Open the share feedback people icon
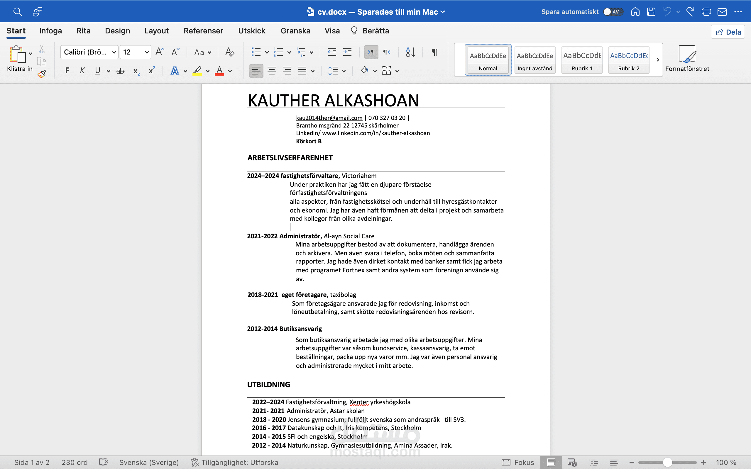751x469 pixels. [38, 12]
